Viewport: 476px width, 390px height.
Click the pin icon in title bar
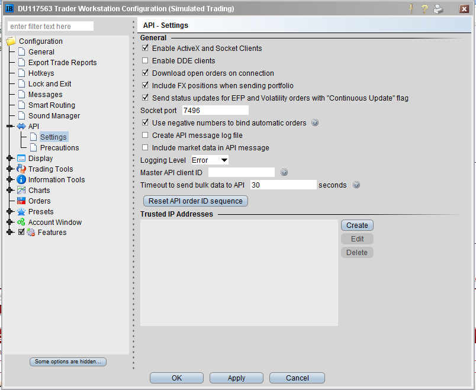click(x=411, y=8)
